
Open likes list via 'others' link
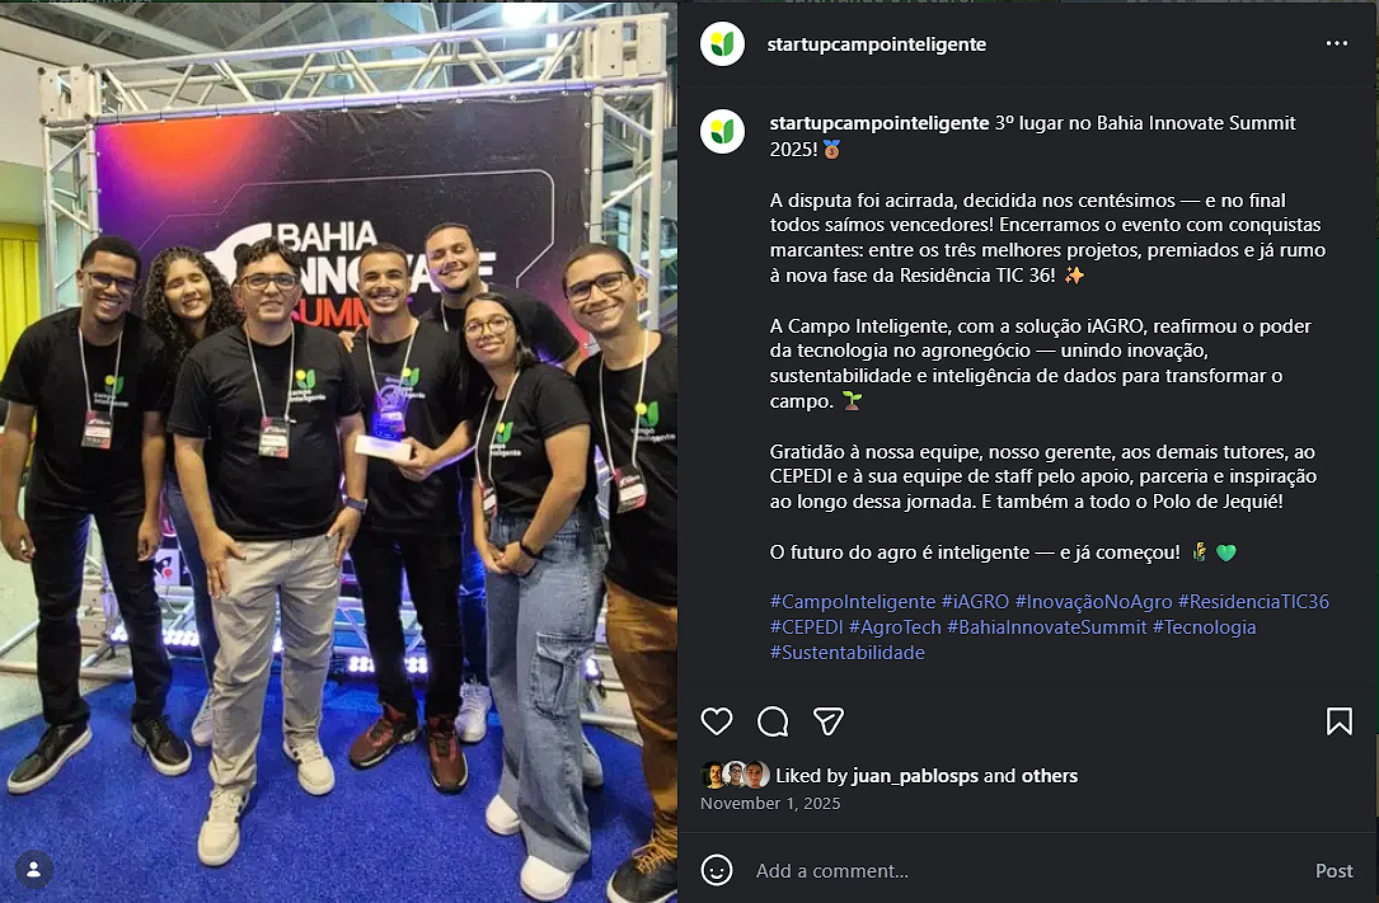1049,776
